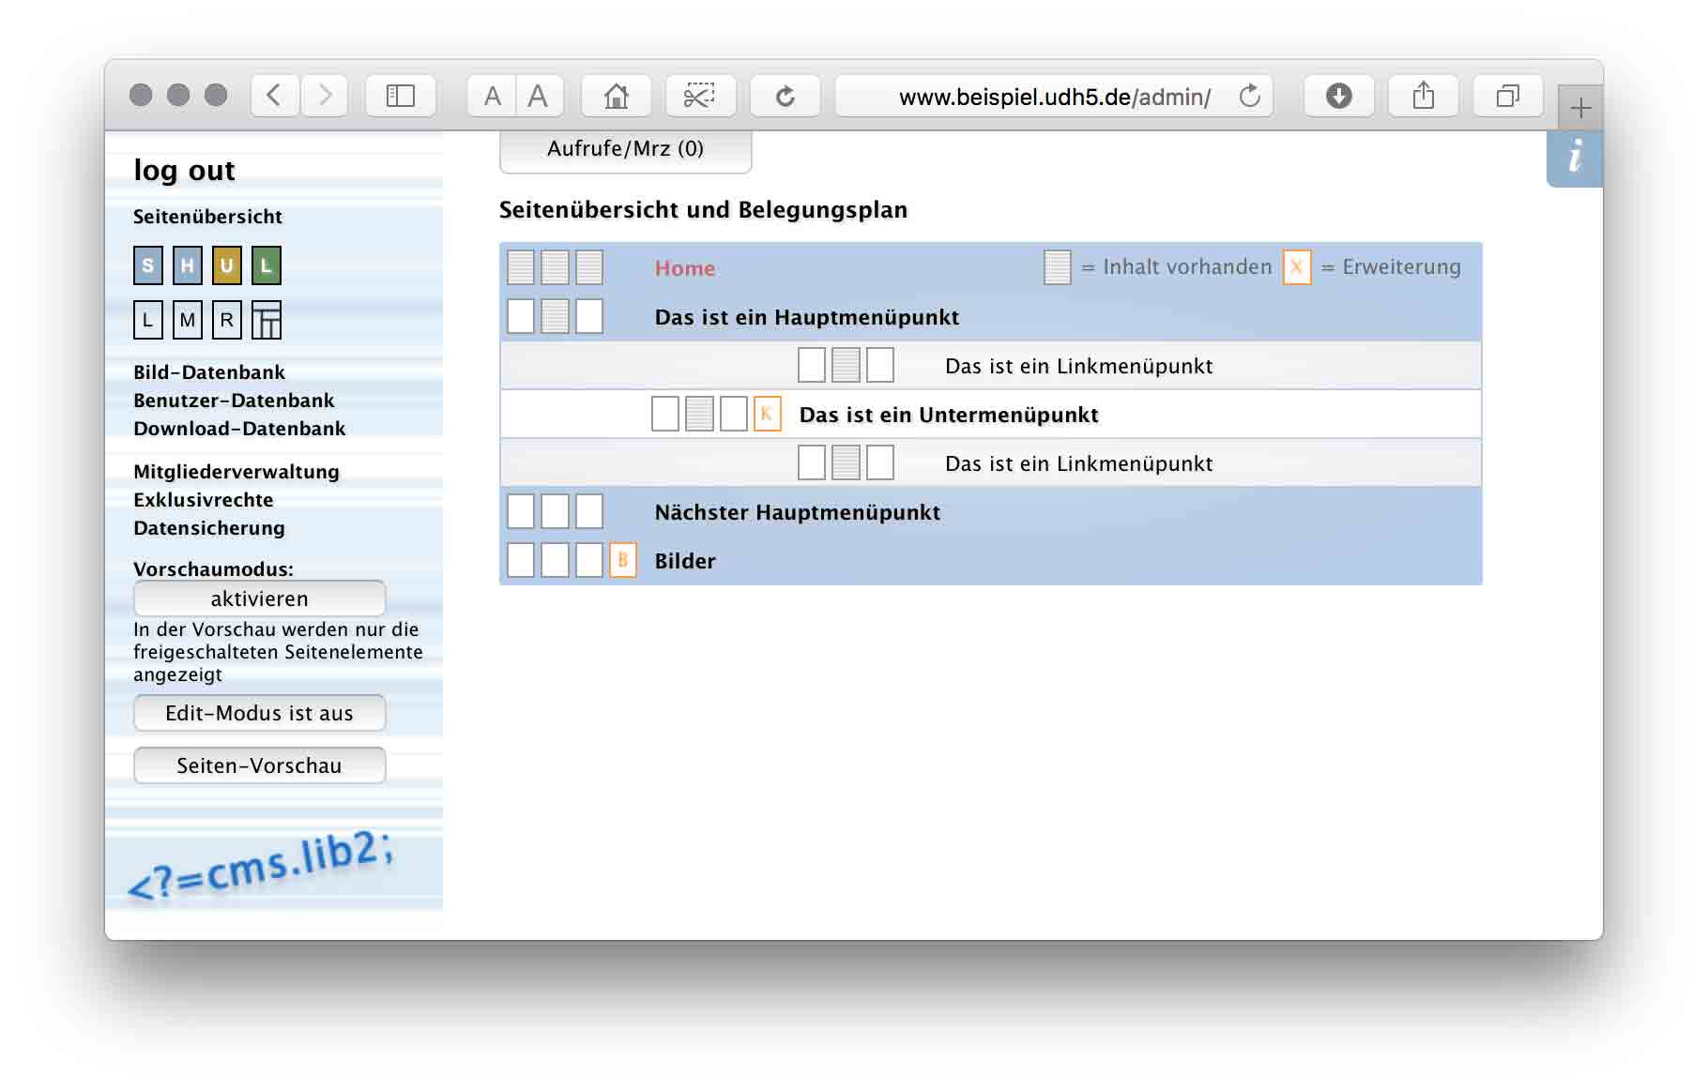Open Mitgliederverwaltung in the sidebar

coord(236,472)
